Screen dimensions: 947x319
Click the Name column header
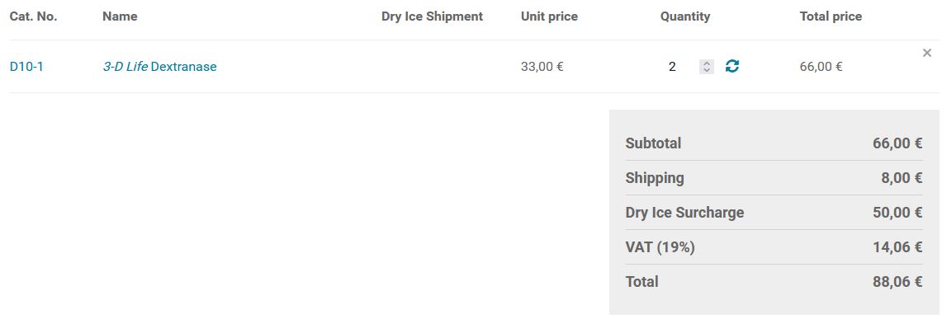click(x=120, y=16)
